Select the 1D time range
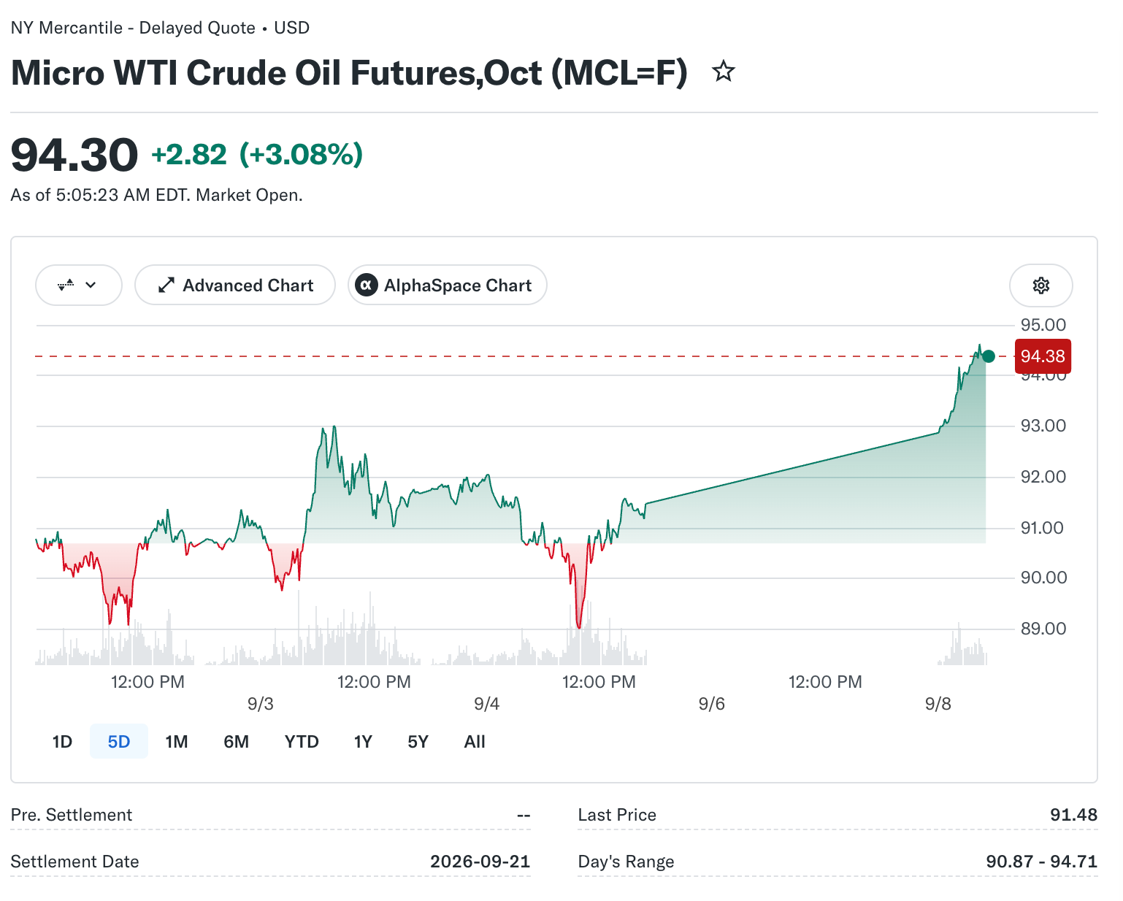Viewport: 1123px width, 901px height. [x=62, y=742]
